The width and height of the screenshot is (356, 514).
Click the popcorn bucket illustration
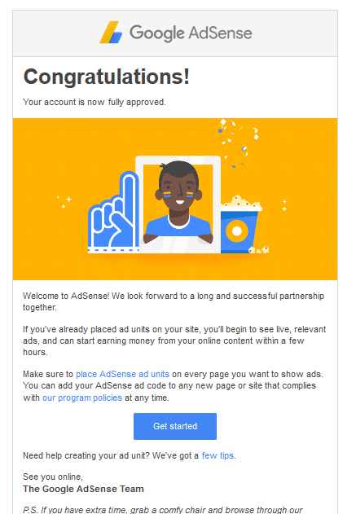point(241,224)
